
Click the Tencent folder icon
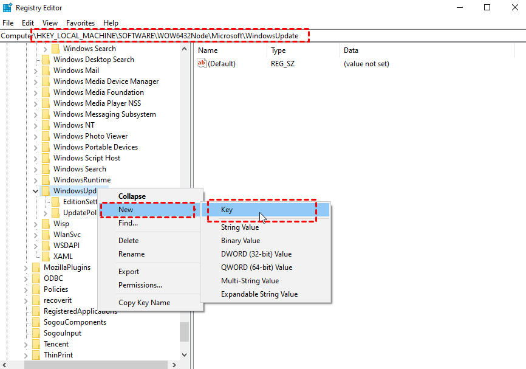coord(36,344)
